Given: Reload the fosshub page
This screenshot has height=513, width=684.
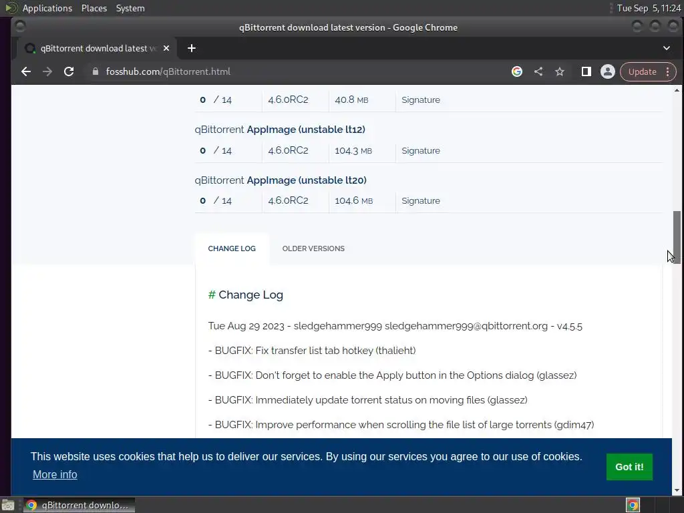Looking at the screenshot, I should pyautogui.click(x=69, y=71).
